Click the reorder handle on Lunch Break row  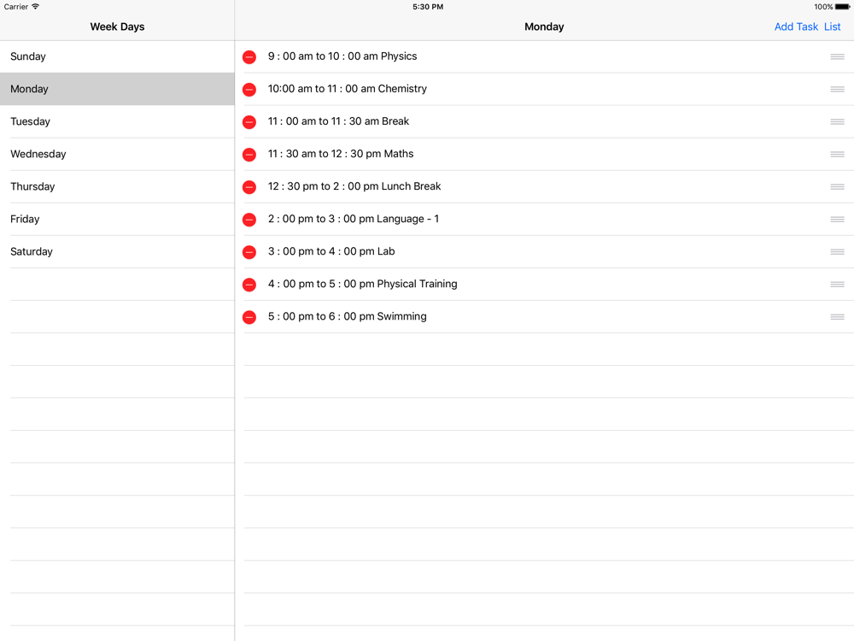tap(837, 187)
